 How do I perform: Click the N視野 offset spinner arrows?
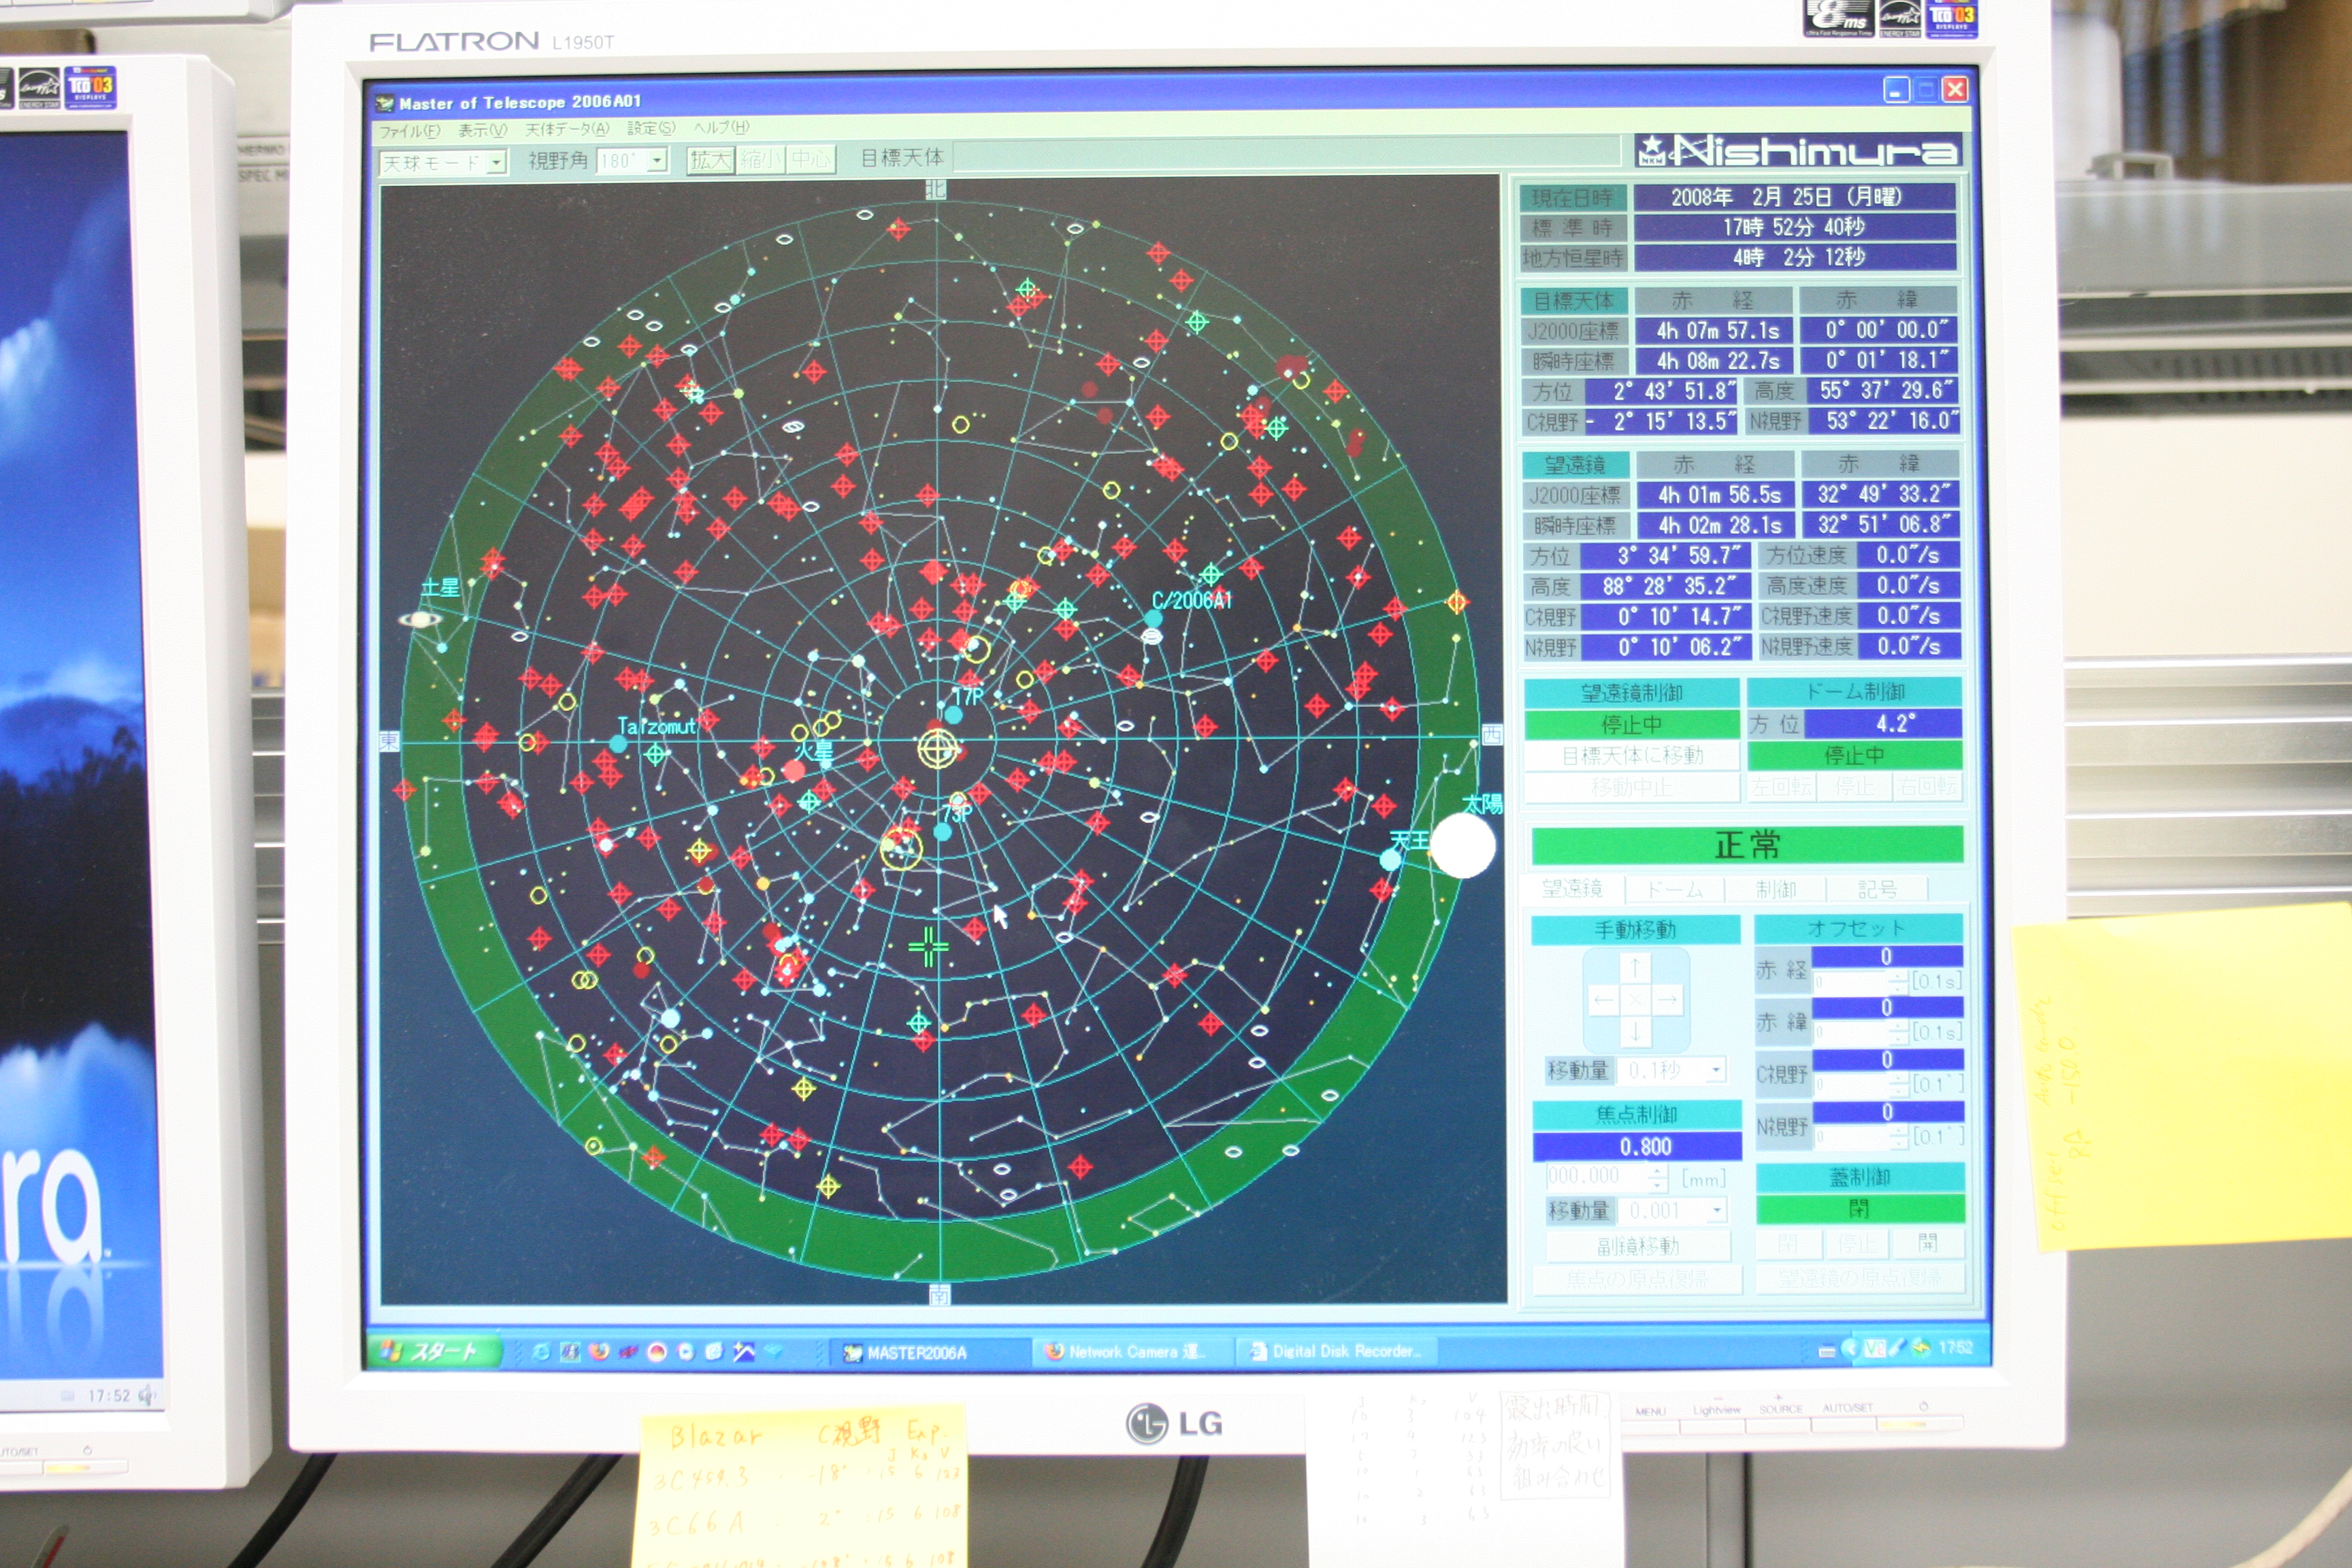pyautogui.click(x=1898, y=1137)
